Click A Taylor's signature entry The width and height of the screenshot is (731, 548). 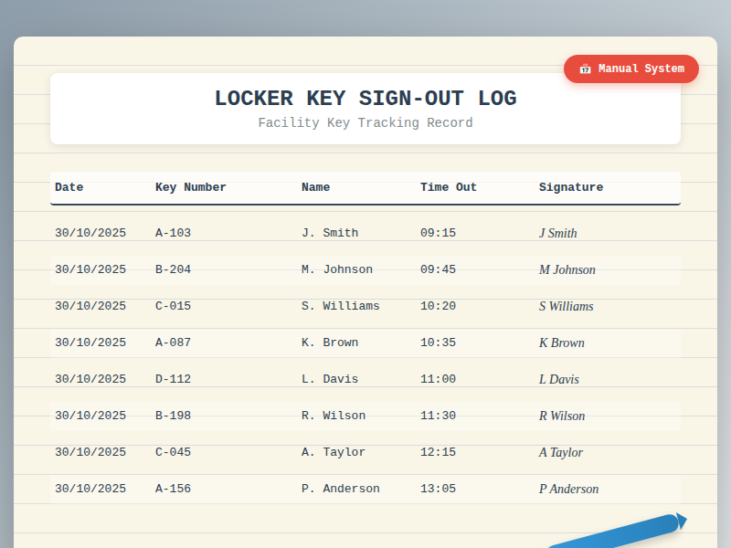pos(560,452)
